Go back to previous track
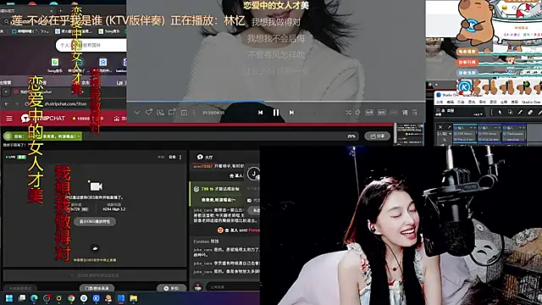This screenshot has height=305, width=542. [260, 113]
